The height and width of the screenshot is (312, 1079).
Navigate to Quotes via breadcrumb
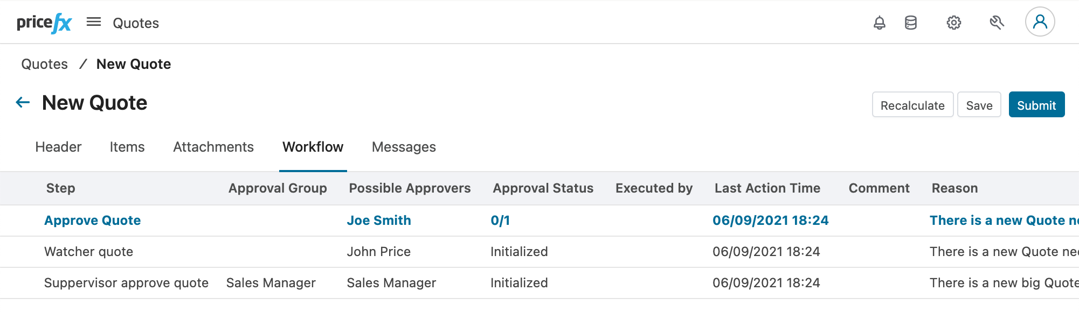tap(45, 63)
